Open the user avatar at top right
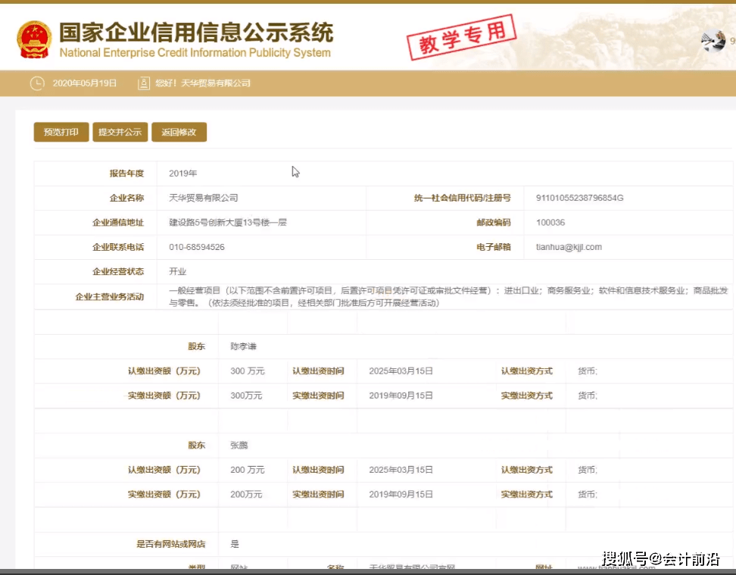The width and height of the screenshot is (736, 575). (713, 41)
